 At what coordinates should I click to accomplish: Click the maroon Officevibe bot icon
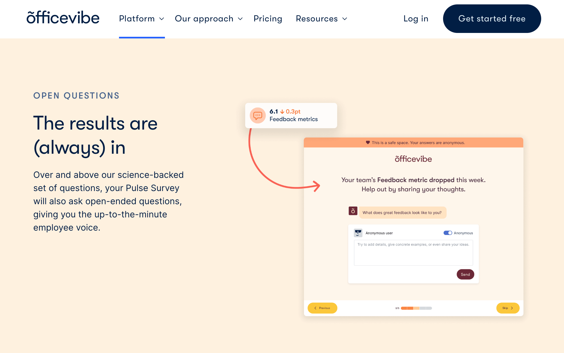353,211
